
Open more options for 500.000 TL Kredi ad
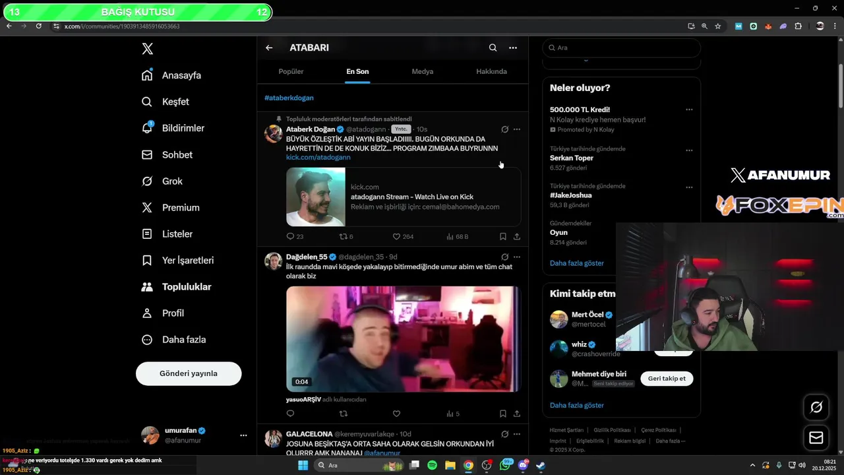689,110
